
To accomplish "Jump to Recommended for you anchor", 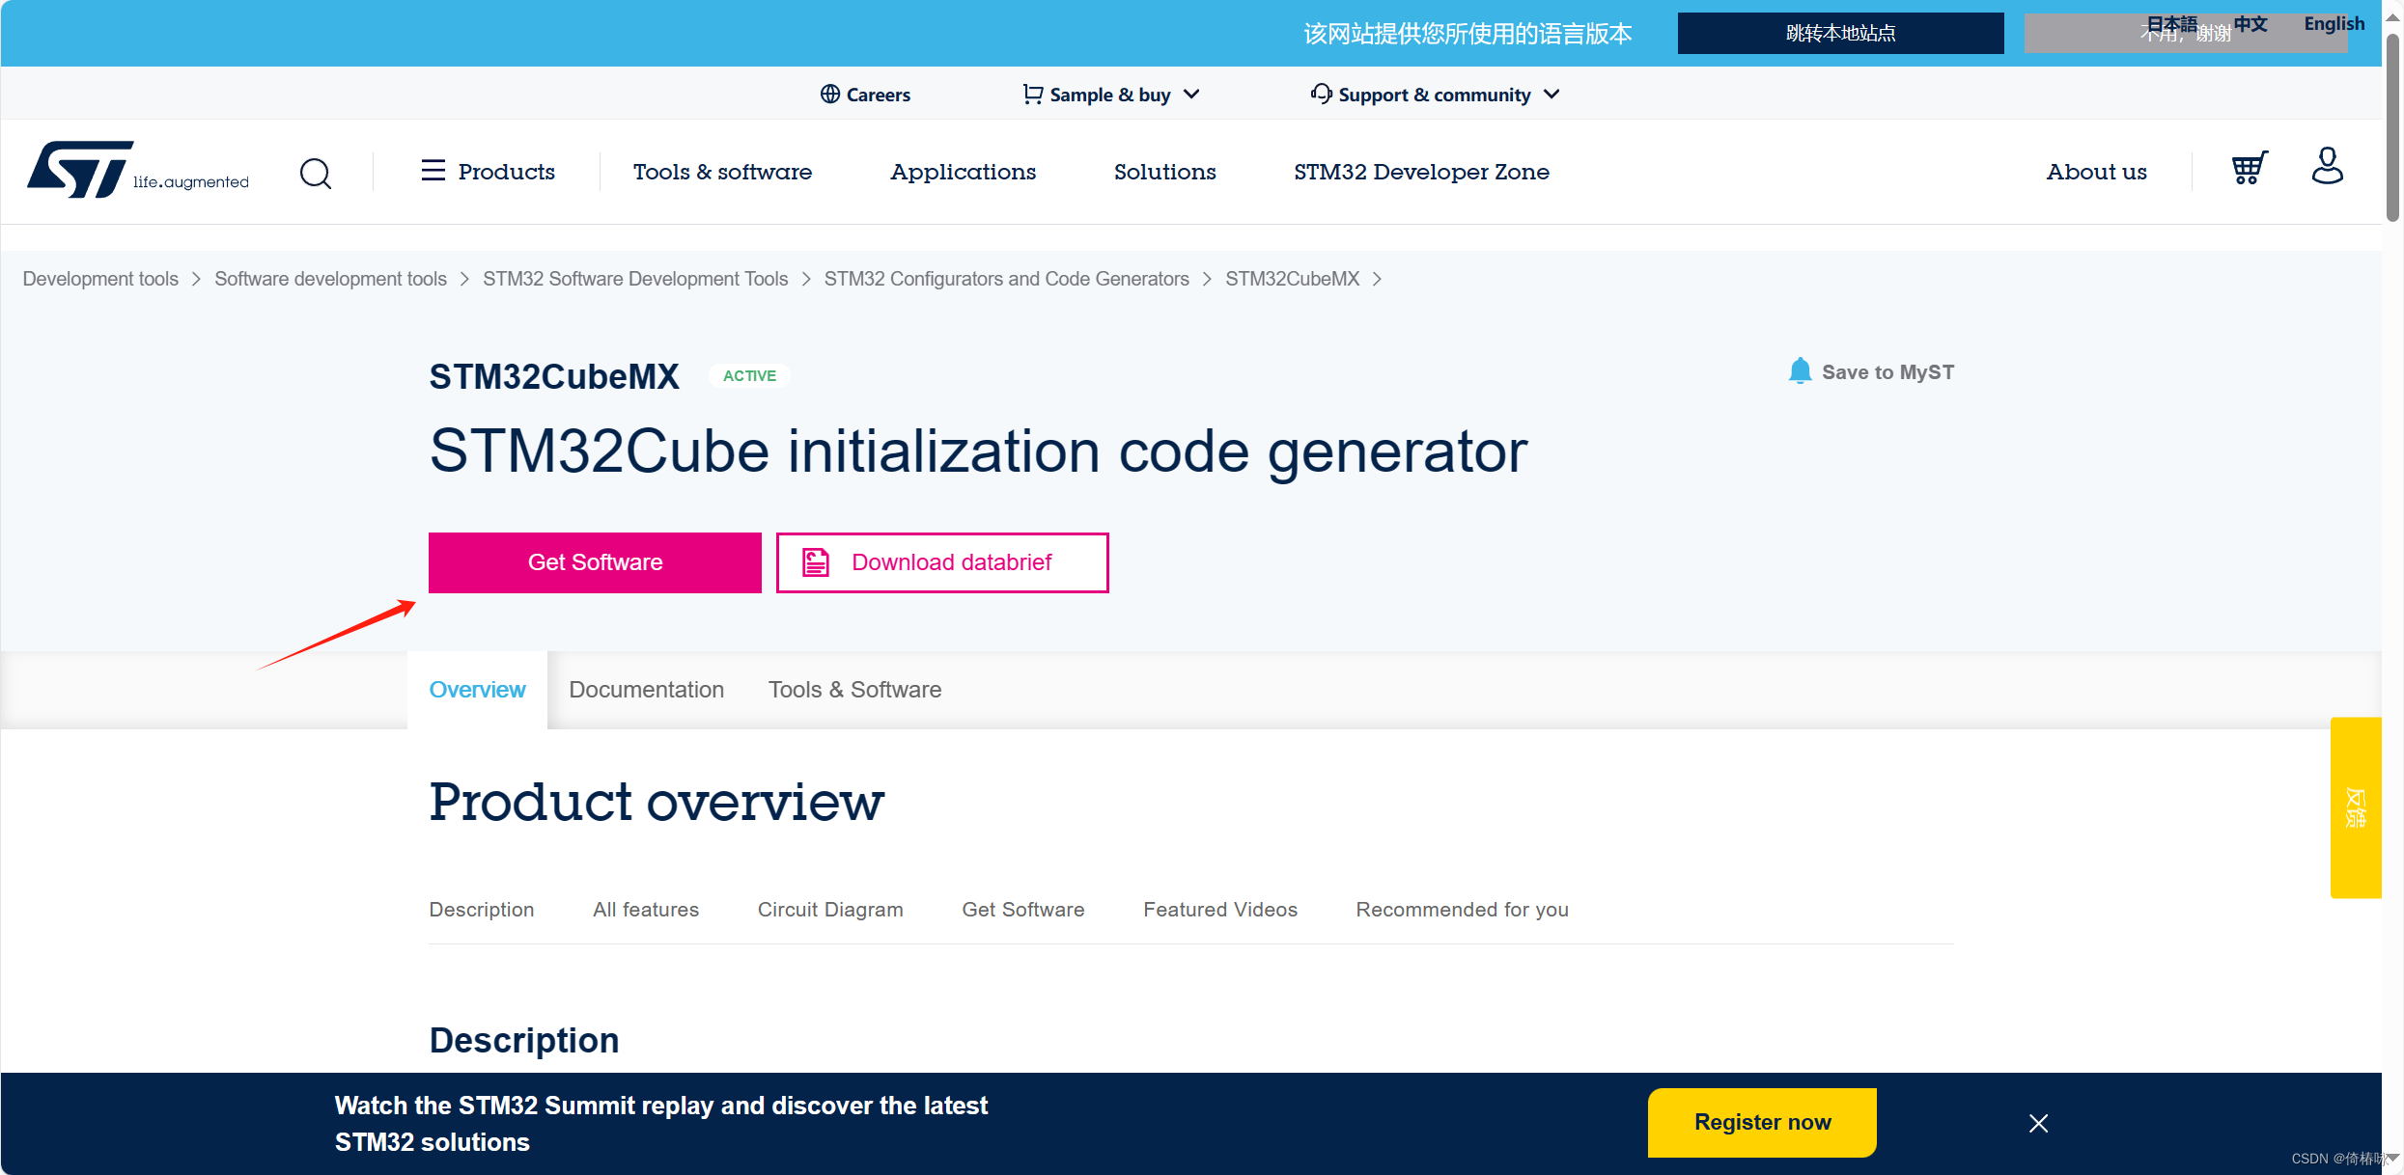I will click(x=1462, y=910).
